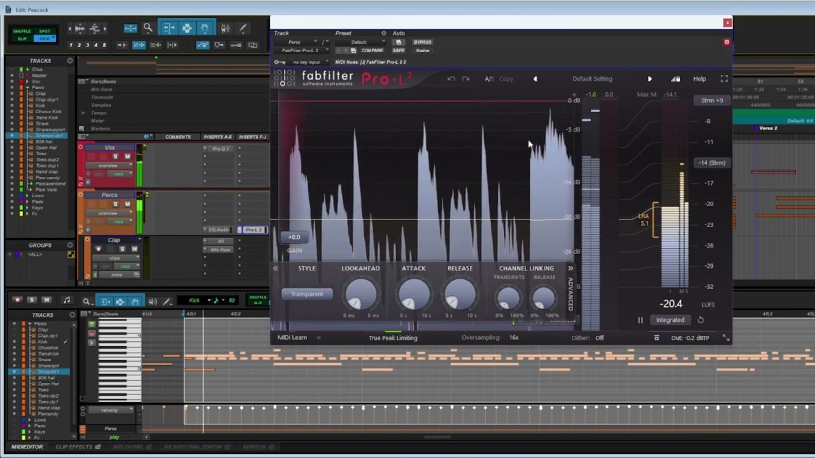Image resolution: width=815 pixels, height=458 pixels.
Task: Toggle record enable in MIDI editor
Action: coord(17,300)
